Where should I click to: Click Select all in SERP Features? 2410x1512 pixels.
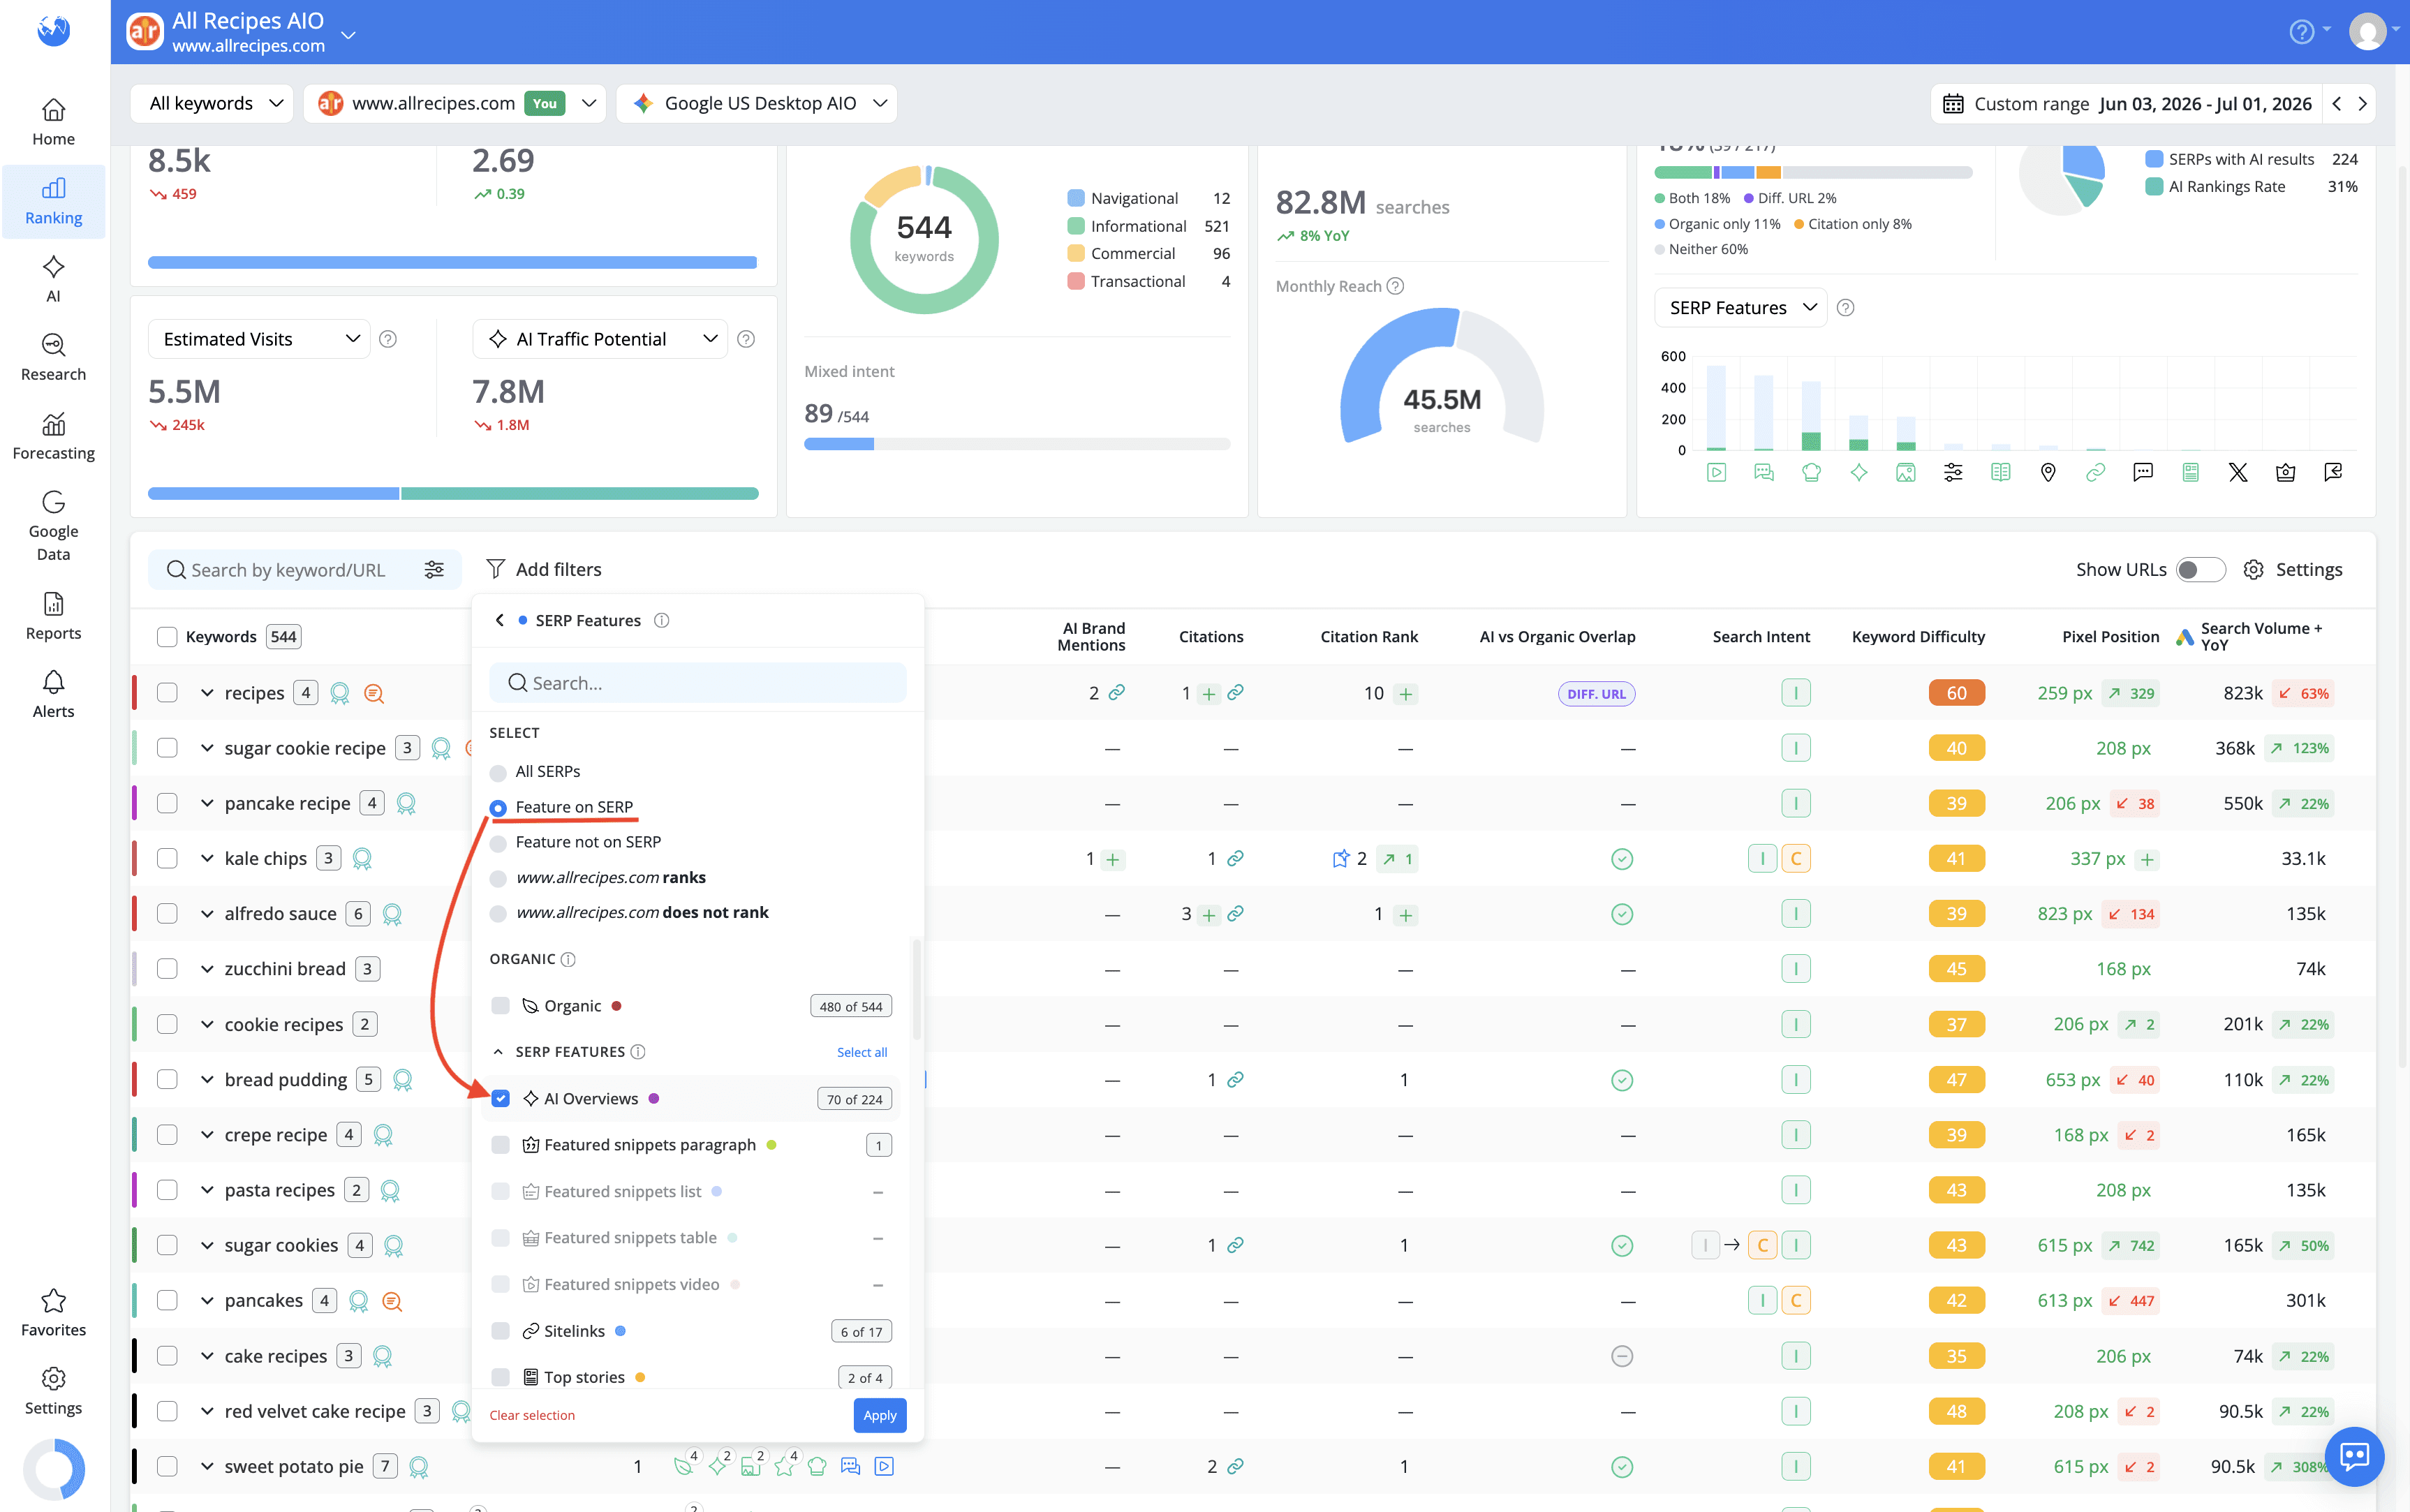(862, 1052)
